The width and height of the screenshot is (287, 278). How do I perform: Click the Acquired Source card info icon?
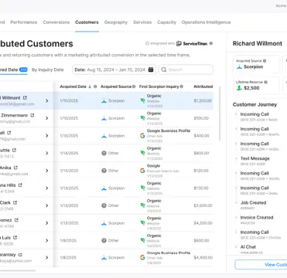pos(265,61)
